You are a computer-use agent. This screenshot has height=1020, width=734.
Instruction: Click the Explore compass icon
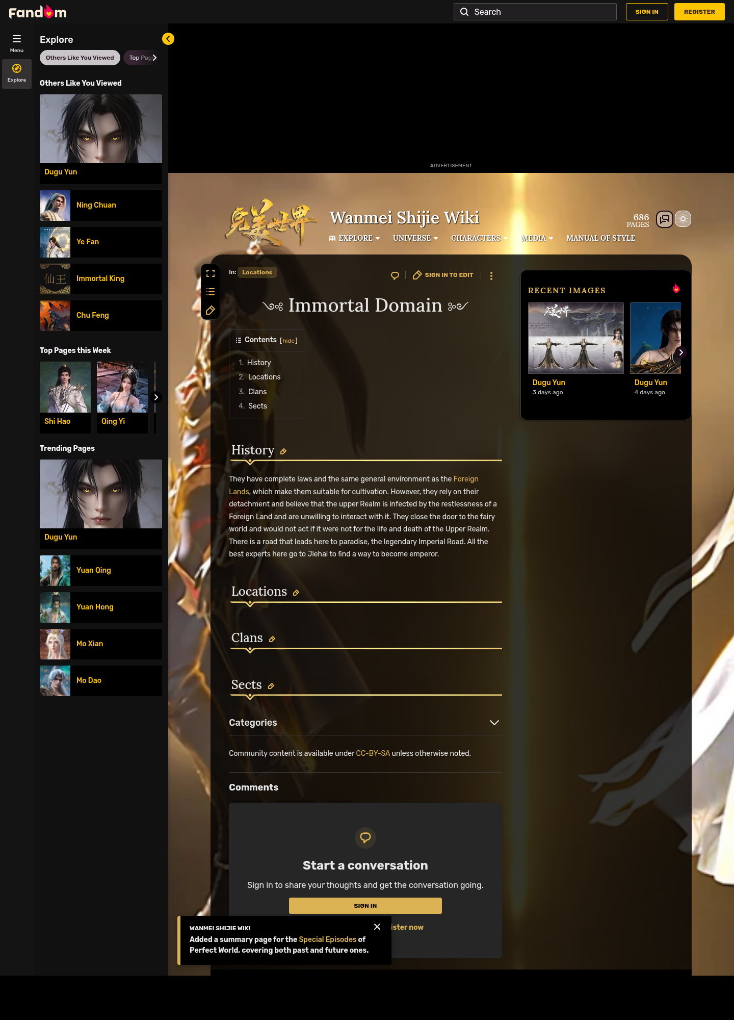click(x=17, y=69)
